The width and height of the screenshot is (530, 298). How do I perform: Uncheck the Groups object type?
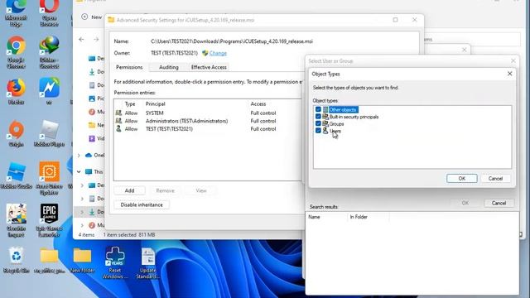tap(318, 123)
